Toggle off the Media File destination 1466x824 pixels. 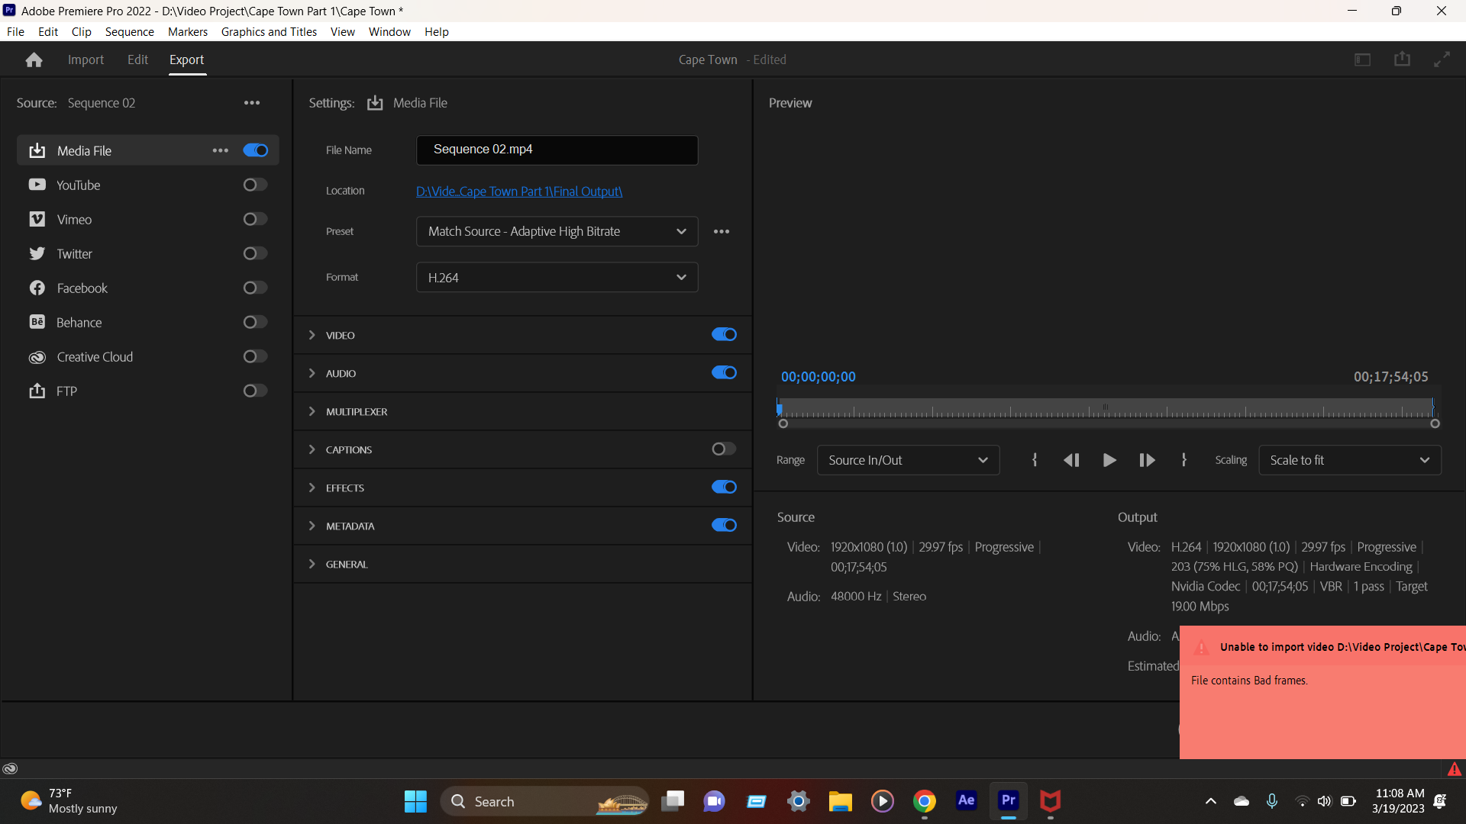point(255,150)
